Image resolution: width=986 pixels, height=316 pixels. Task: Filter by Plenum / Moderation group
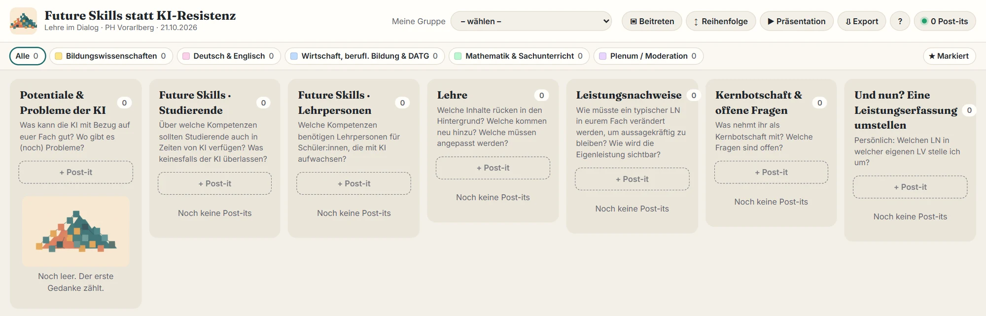click(x=648, y=56)
